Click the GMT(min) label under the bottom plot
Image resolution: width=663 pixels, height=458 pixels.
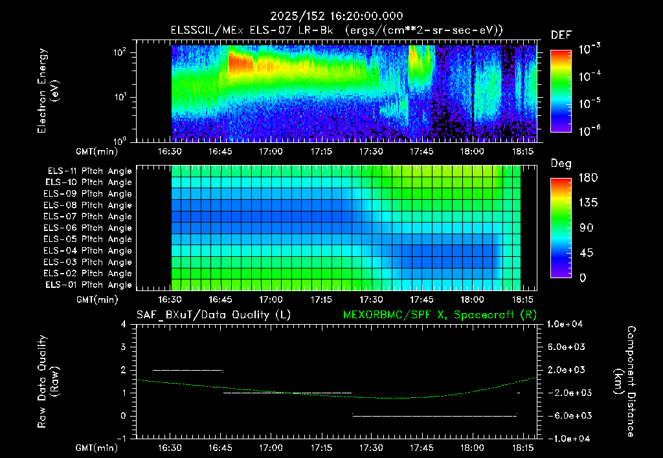tap(97, 448)
